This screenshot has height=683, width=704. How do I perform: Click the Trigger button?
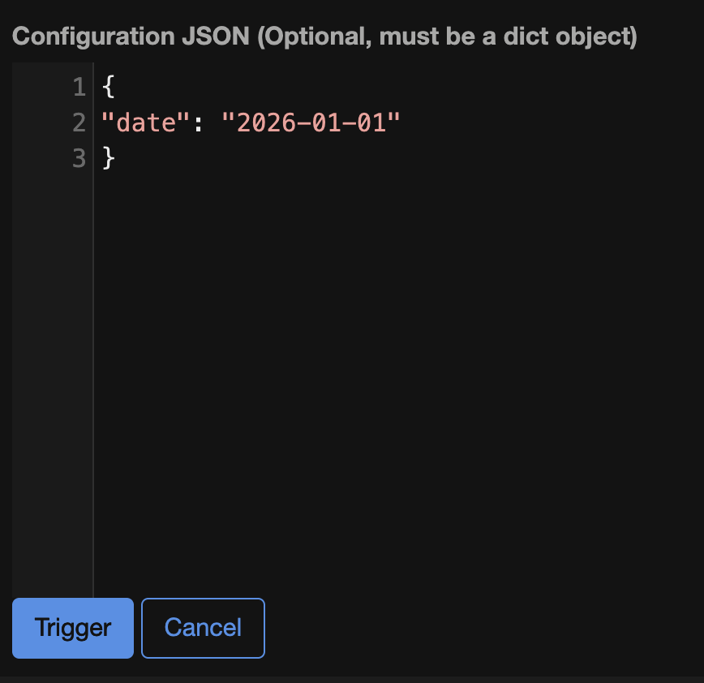click(72, 628)
